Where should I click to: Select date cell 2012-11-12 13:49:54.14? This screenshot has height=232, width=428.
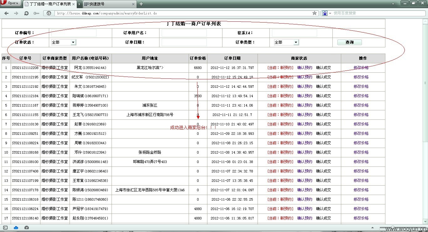coord(232,96)
